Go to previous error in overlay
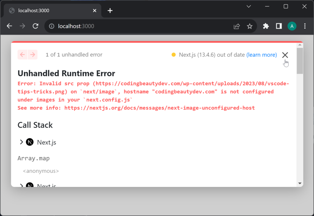Image resolution: width=314 pixels, height=216 pixels. click(x=22, y=55)
